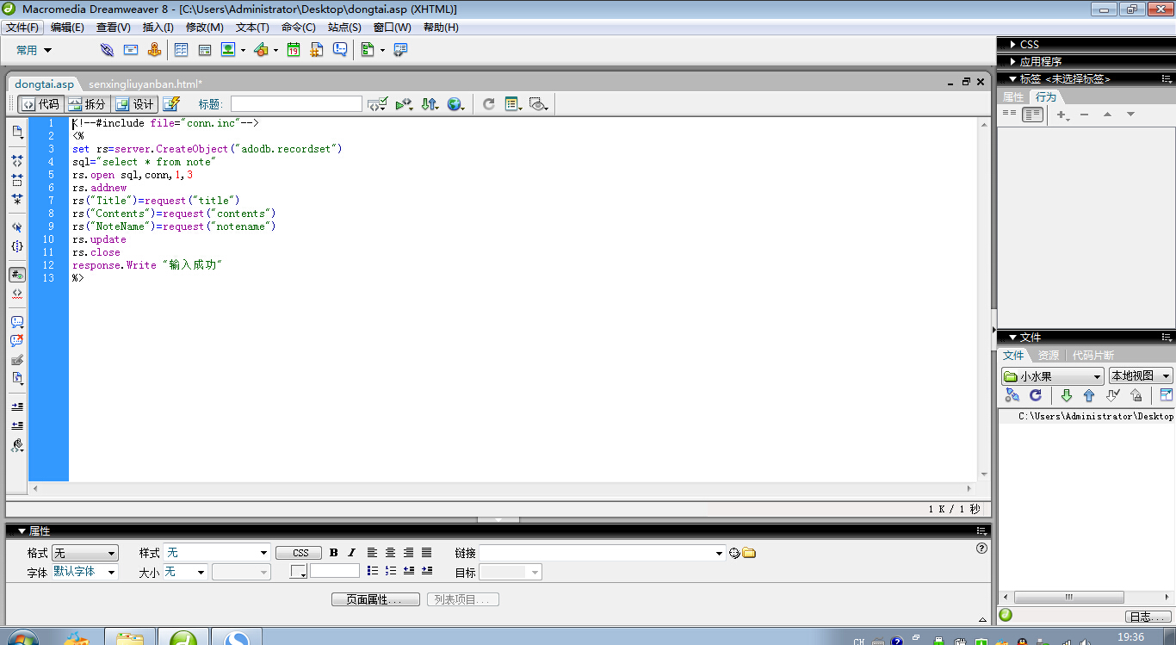Select parent tag icon
Image resolution: width=1176 pixels, height=645 pixels.
click(x=17, y=227)
